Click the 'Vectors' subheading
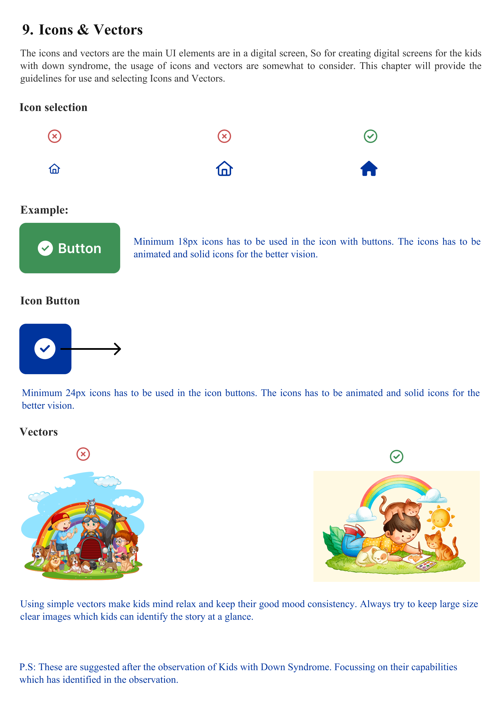500x708 pixels. pyautogui.click(x=39, y=432)
